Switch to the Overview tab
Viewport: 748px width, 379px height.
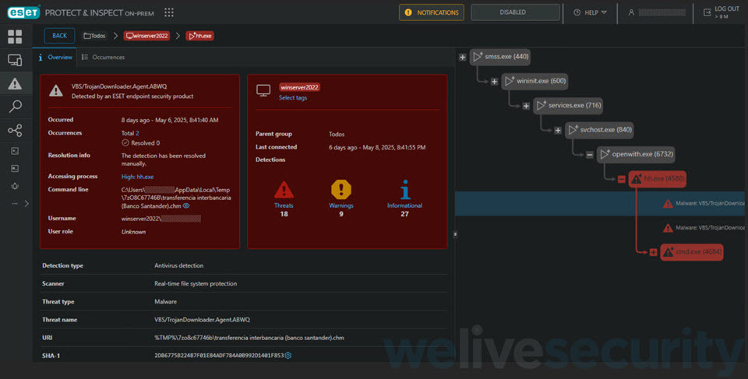tap(55, 58)
